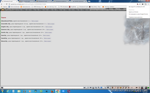
Task: Open the Задания game menu item
Action: [x=100, y=10]
